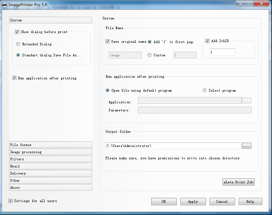Viewport: 272px width, 215px height.
Task: Select Extended Dialog radio option
Action: click(18, 44)
